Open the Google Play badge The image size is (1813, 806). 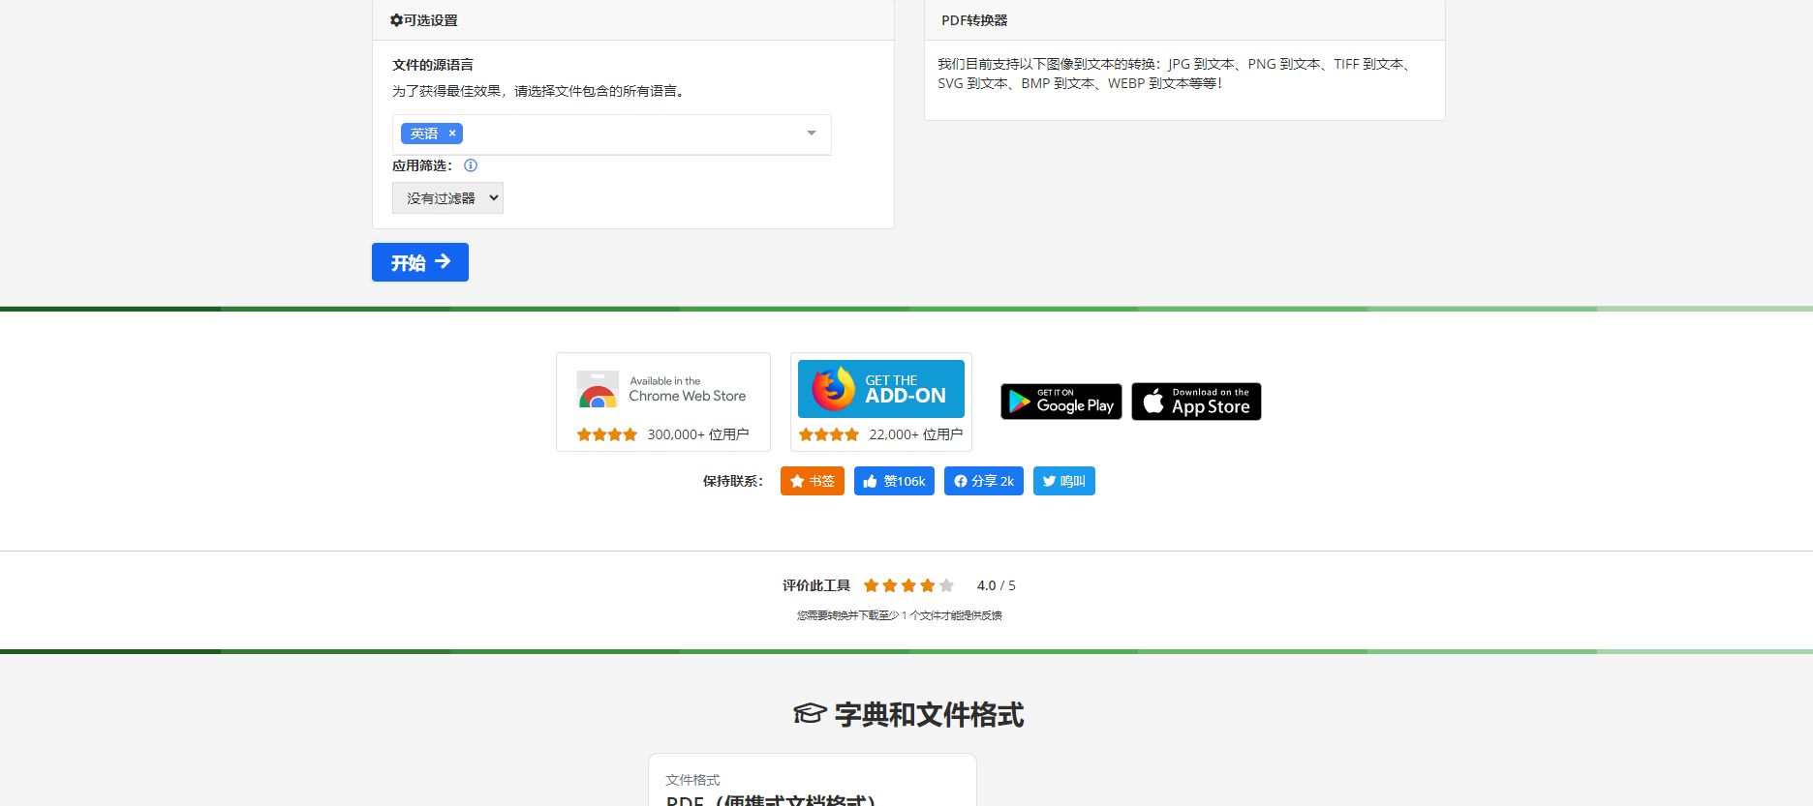point(1061,402)
